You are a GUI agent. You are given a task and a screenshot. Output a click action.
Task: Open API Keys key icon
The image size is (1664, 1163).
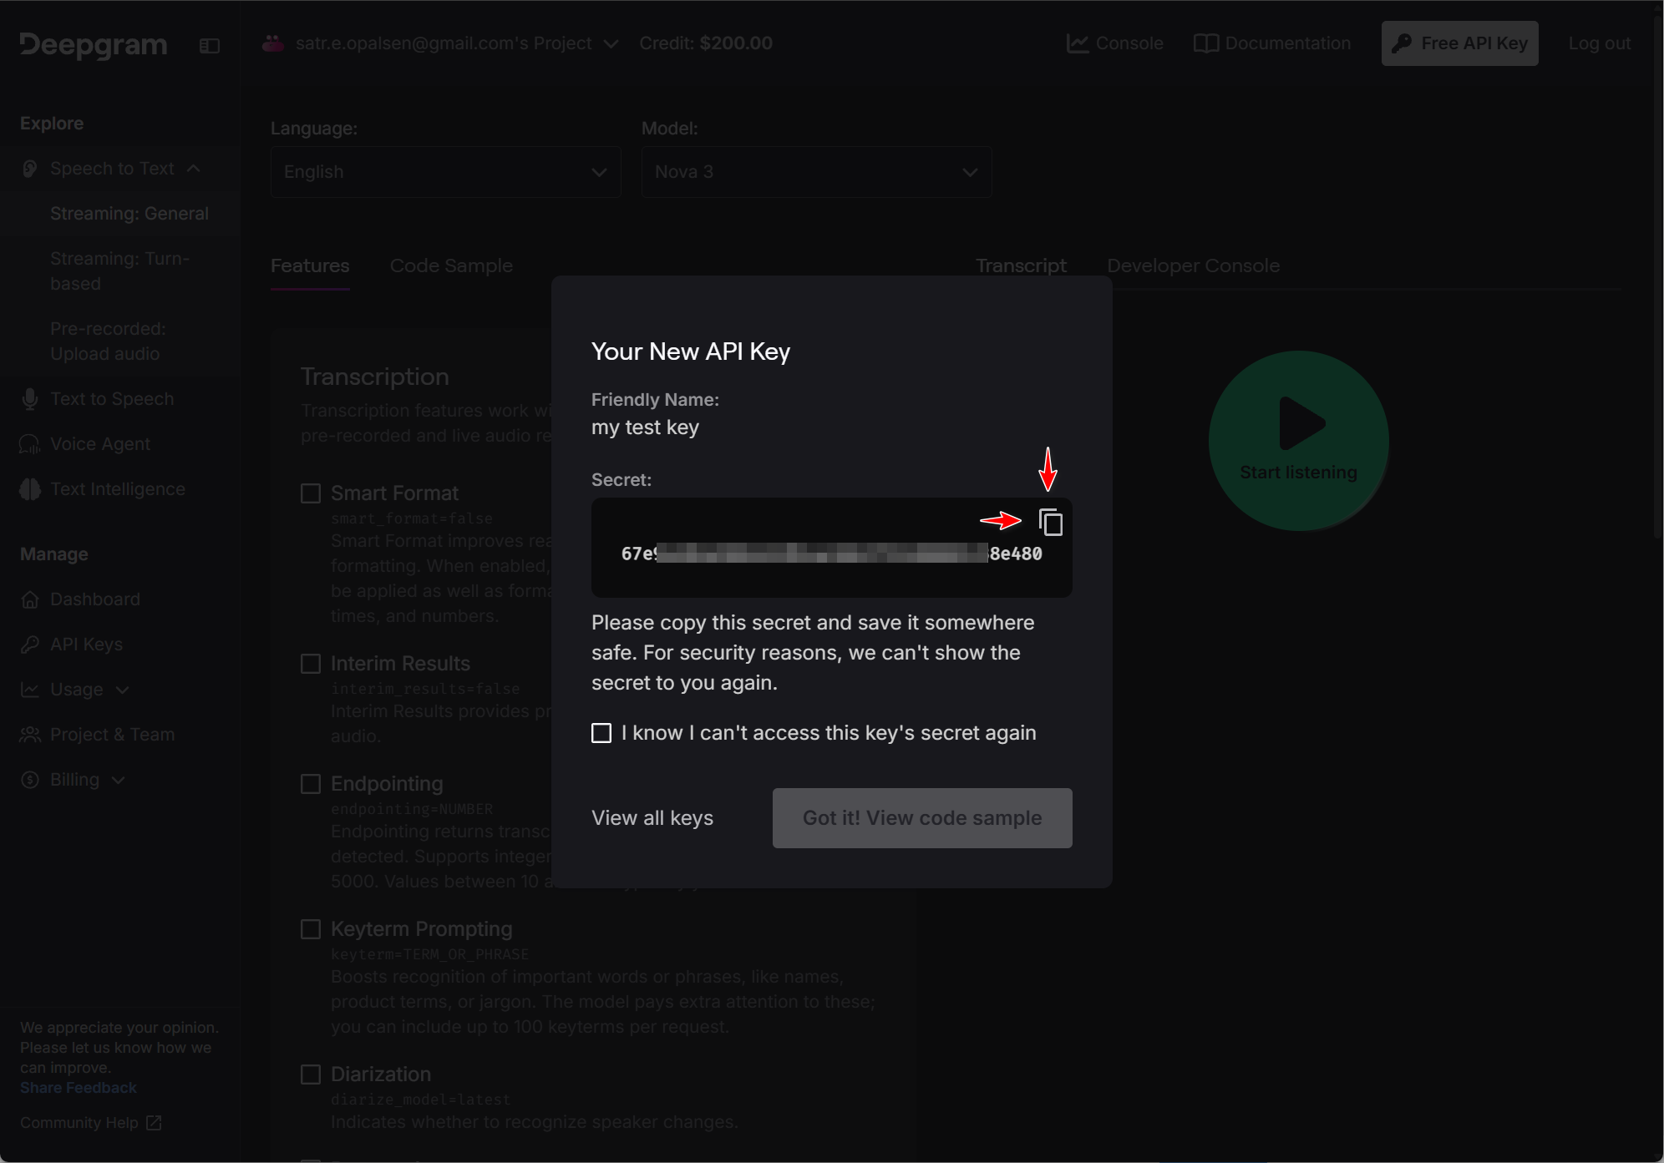point(30,645)
